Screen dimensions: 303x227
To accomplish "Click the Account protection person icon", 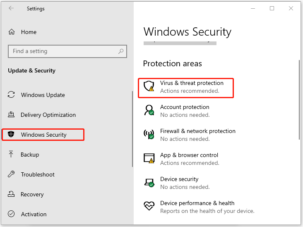I will [x=149, y=110].
